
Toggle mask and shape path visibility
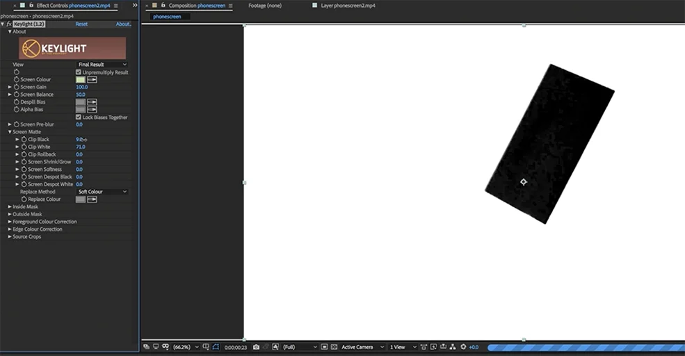tap(216, 347)
